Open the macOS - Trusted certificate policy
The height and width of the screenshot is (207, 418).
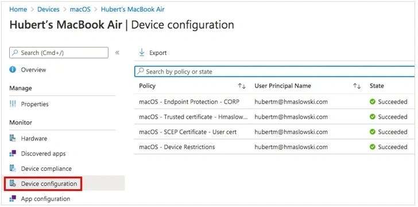pyautogui.click(x=193, y=117)
